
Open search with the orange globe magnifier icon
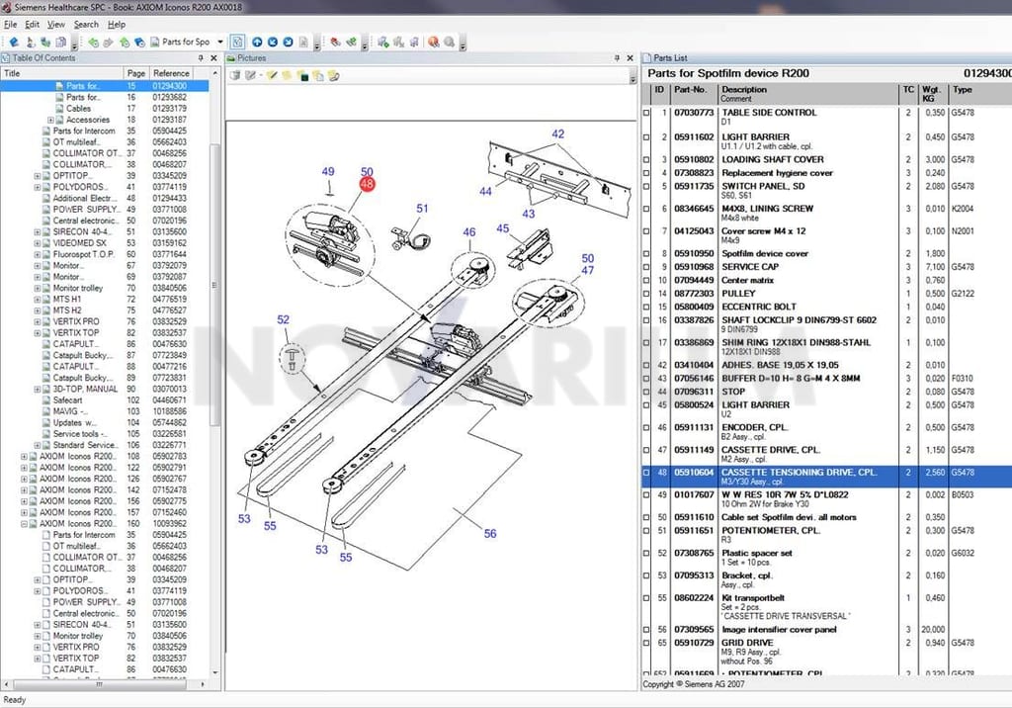click(434, 42)
